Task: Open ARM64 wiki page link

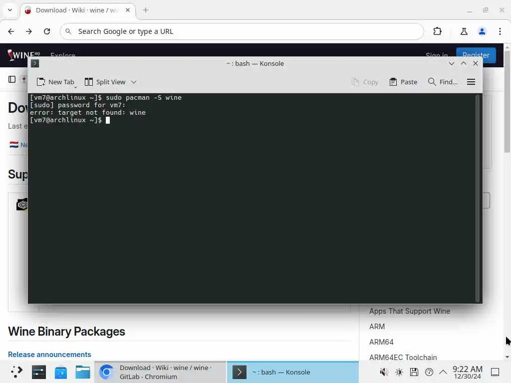Action: click(381, 342)
